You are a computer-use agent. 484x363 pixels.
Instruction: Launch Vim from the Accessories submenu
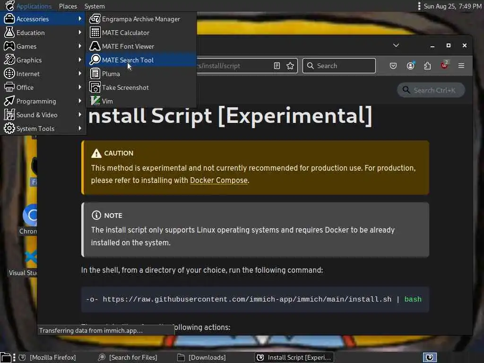(x=141, y=101)
